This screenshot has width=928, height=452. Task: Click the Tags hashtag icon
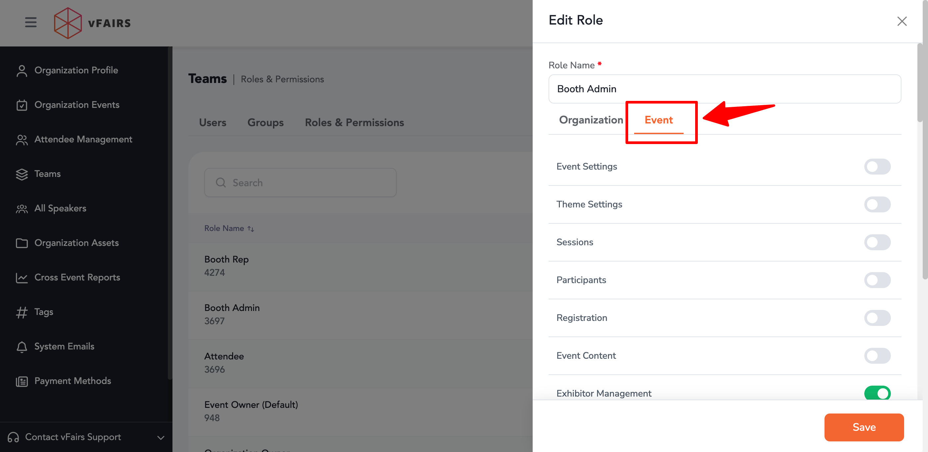[22, 312]
